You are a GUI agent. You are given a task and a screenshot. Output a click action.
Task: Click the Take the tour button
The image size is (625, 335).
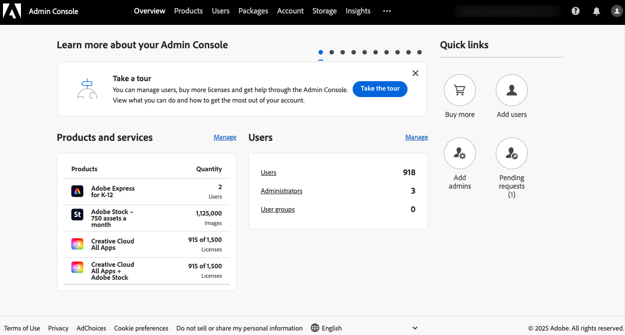(x=380, y=89)
